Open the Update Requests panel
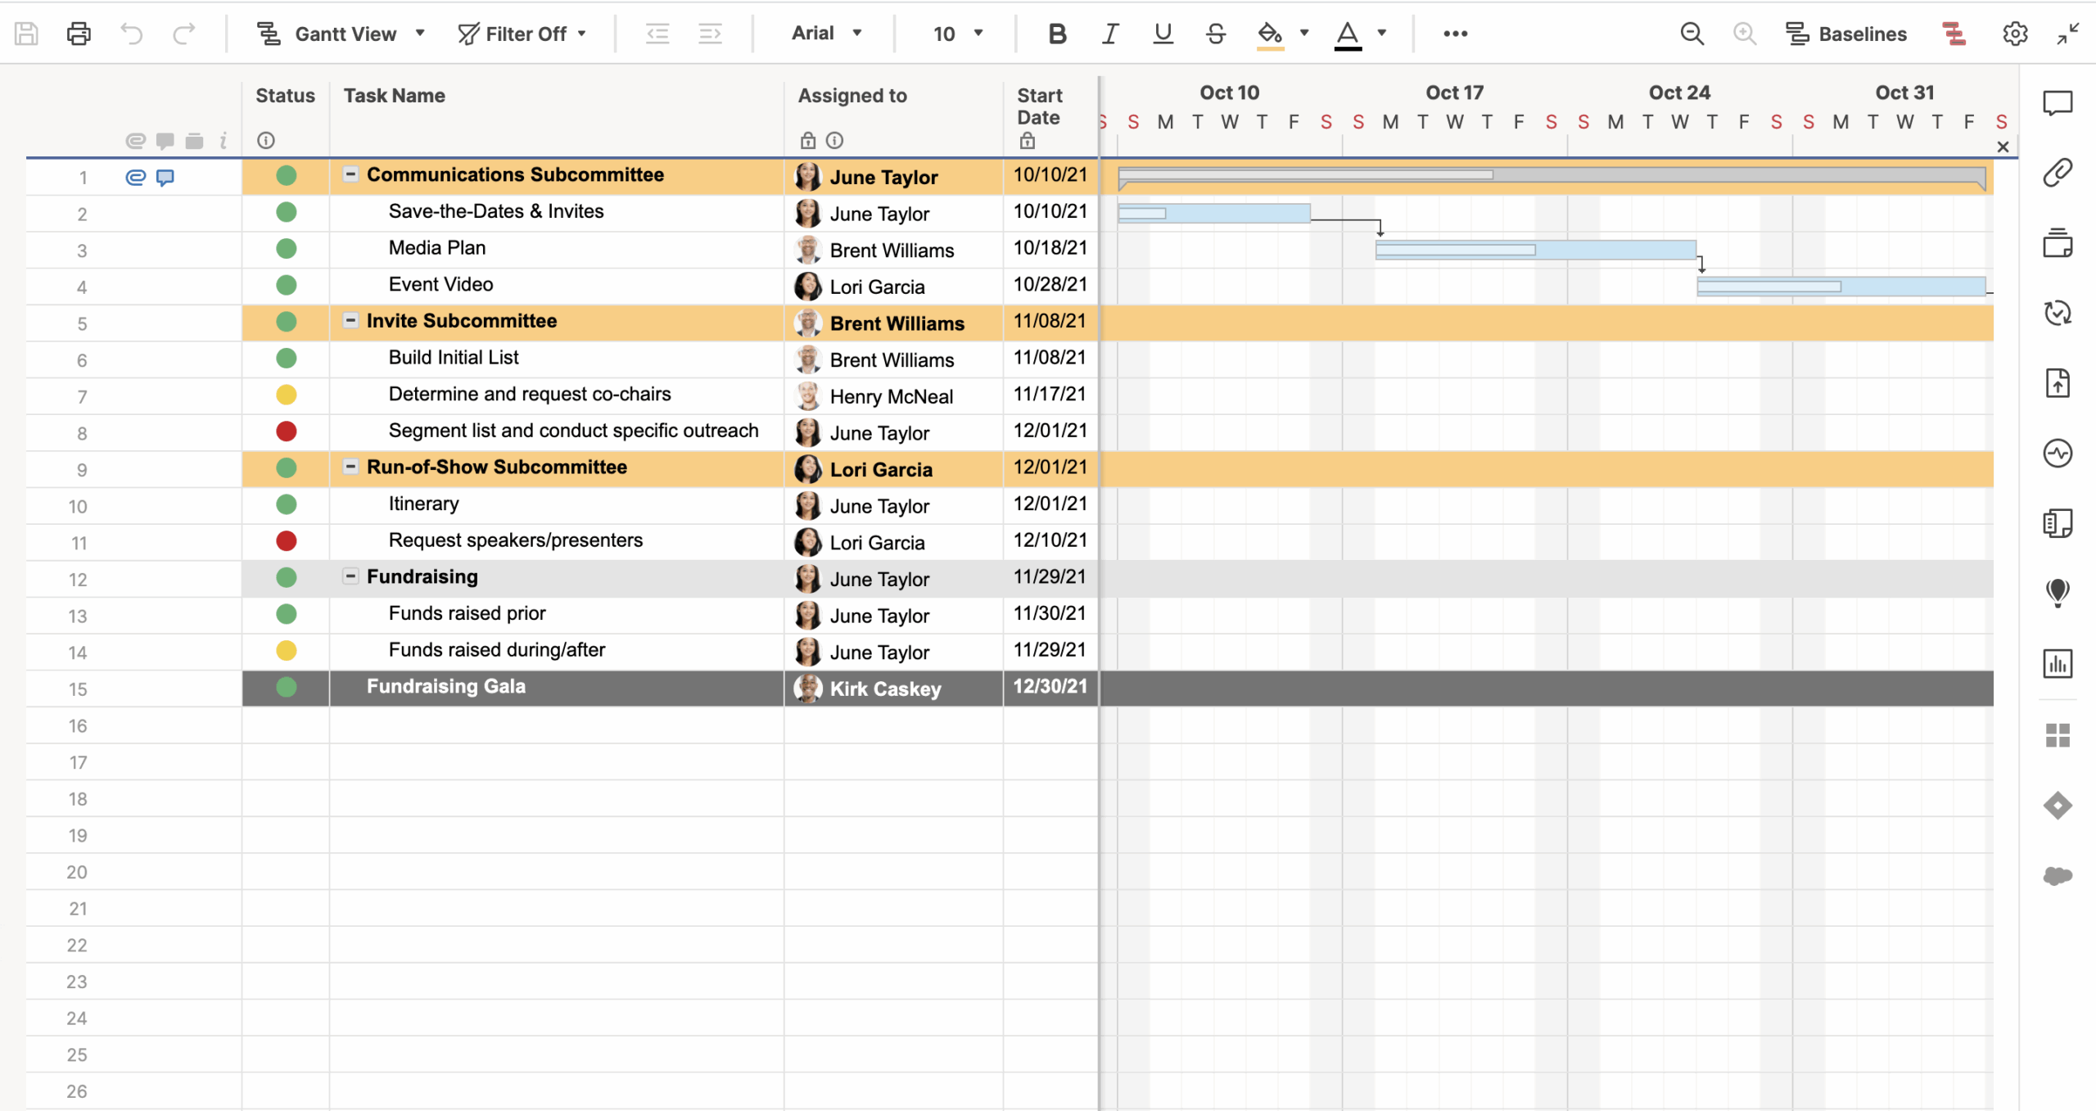 [2059, 313]
